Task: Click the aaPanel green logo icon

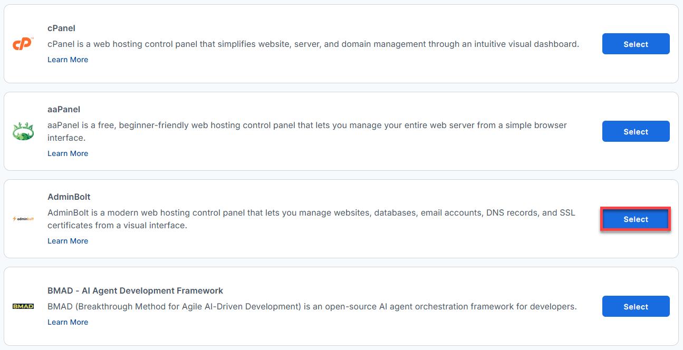Action: pyautogui.click(x=23, y=131)
